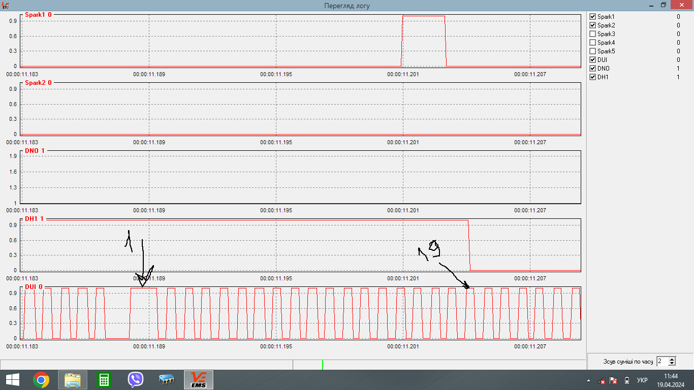Click the green position marker in status bar
Screen dimensions: 694x390
click(x=322, y=364)
